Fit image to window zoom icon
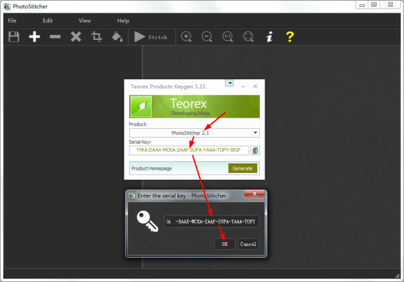The image size is (404, 282). (249, 37)
